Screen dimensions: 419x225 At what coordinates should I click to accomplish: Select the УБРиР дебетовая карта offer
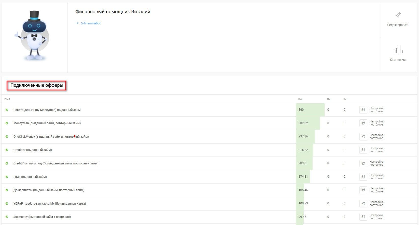coord(50,204)
